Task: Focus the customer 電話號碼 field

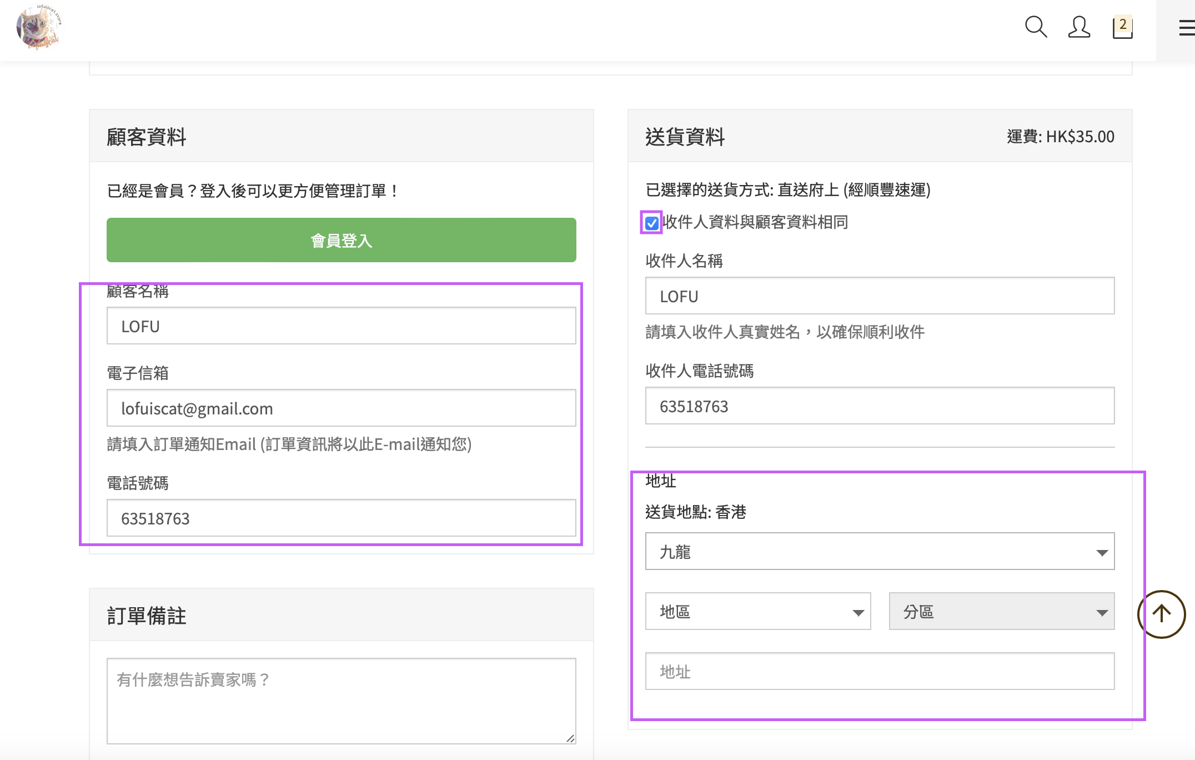Action: [342, 518]
